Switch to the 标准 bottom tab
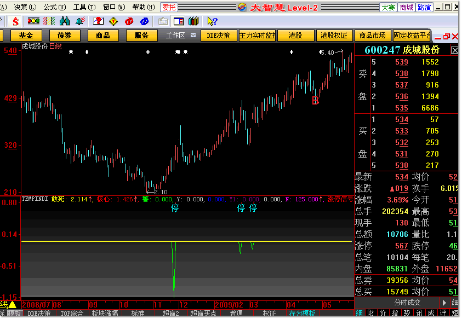Screen dimensions: 462x319 click(138, 313)
